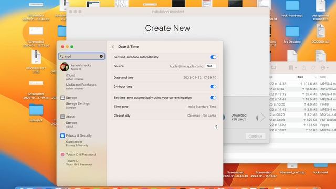Toggle Set time and date automatically switch
The width and height of the screenshot is (336, 189).
(213, 57)
